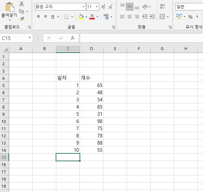Click the select all corner triangle
This screenshot has height=192, width=203.
tap(5, 49)
